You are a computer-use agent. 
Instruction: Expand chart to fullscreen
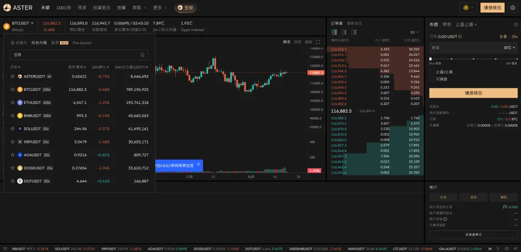pyautogui.click(x=318, y=42)
